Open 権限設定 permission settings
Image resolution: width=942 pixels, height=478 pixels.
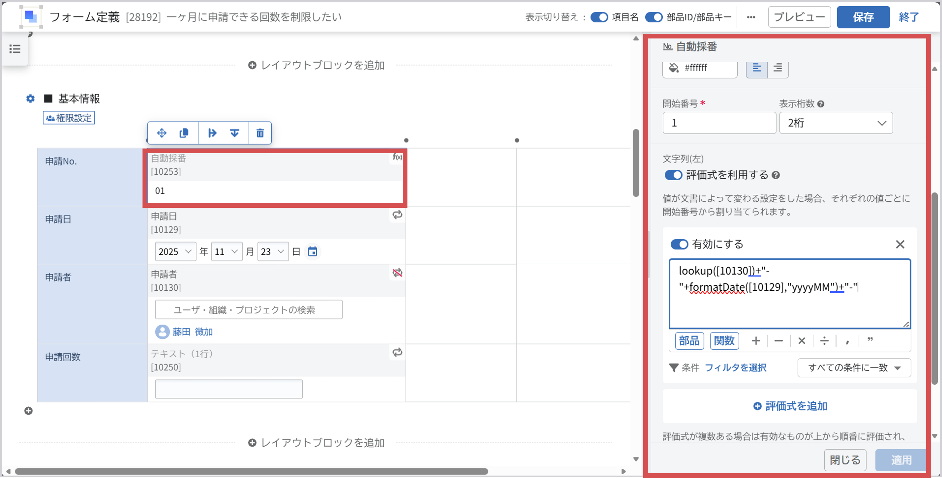(x=69, y=118)
